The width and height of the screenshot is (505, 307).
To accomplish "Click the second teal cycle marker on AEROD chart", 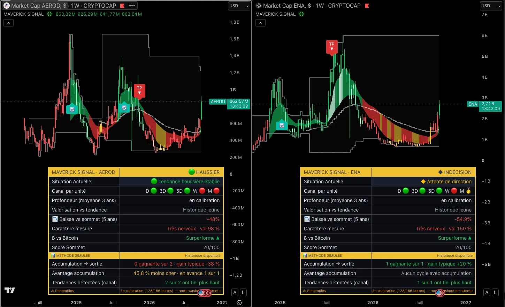I will click(x=124, y=107).
